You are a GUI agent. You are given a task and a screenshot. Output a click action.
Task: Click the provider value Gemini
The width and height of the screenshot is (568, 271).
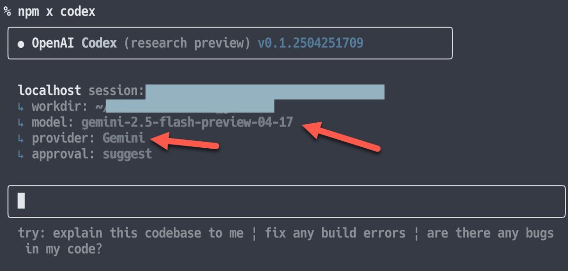tap(124, 139)
